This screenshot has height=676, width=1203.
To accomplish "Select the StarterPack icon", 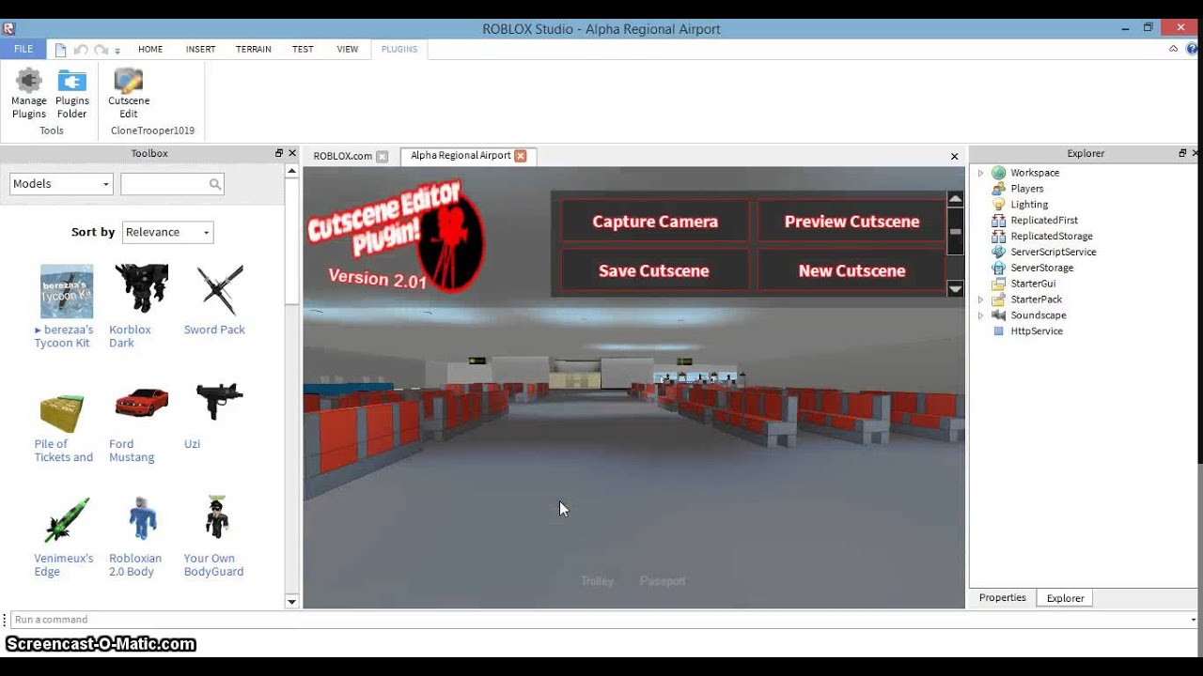I will 999,300.
